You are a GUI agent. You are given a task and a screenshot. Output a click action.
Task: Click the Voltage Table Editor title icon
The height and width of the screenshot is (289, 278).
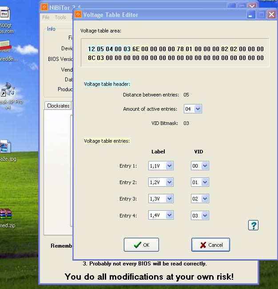pos(78,15)
